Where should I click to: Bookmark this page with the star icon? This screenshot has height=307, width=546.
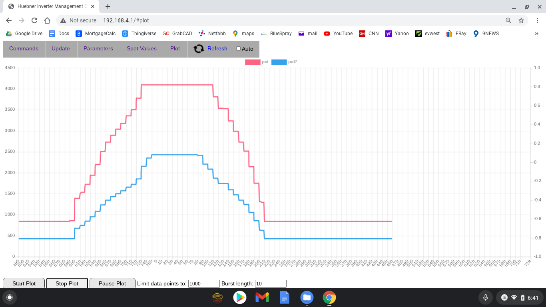pos(521,20)
